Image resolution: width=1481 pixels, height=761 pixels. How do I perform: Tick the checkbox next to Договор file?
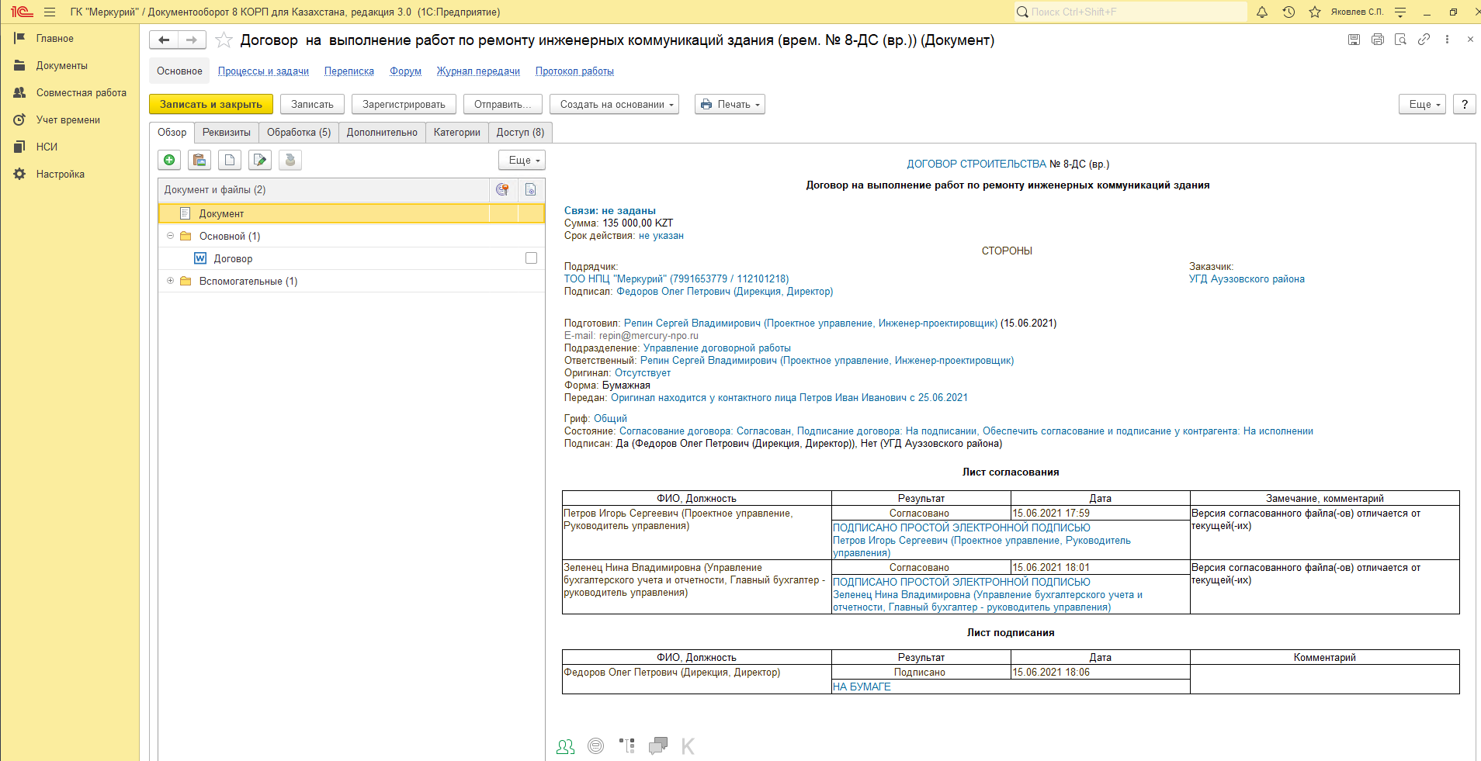point(531,258)
